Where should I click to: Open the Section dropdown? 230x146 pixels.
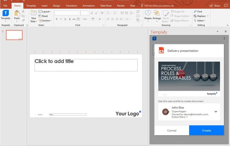(x=45, y=21)
